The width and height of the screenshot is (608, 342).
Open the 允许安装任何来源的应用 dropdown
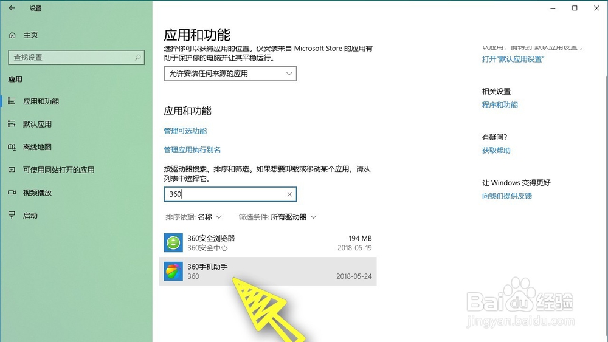click(230, 74)
